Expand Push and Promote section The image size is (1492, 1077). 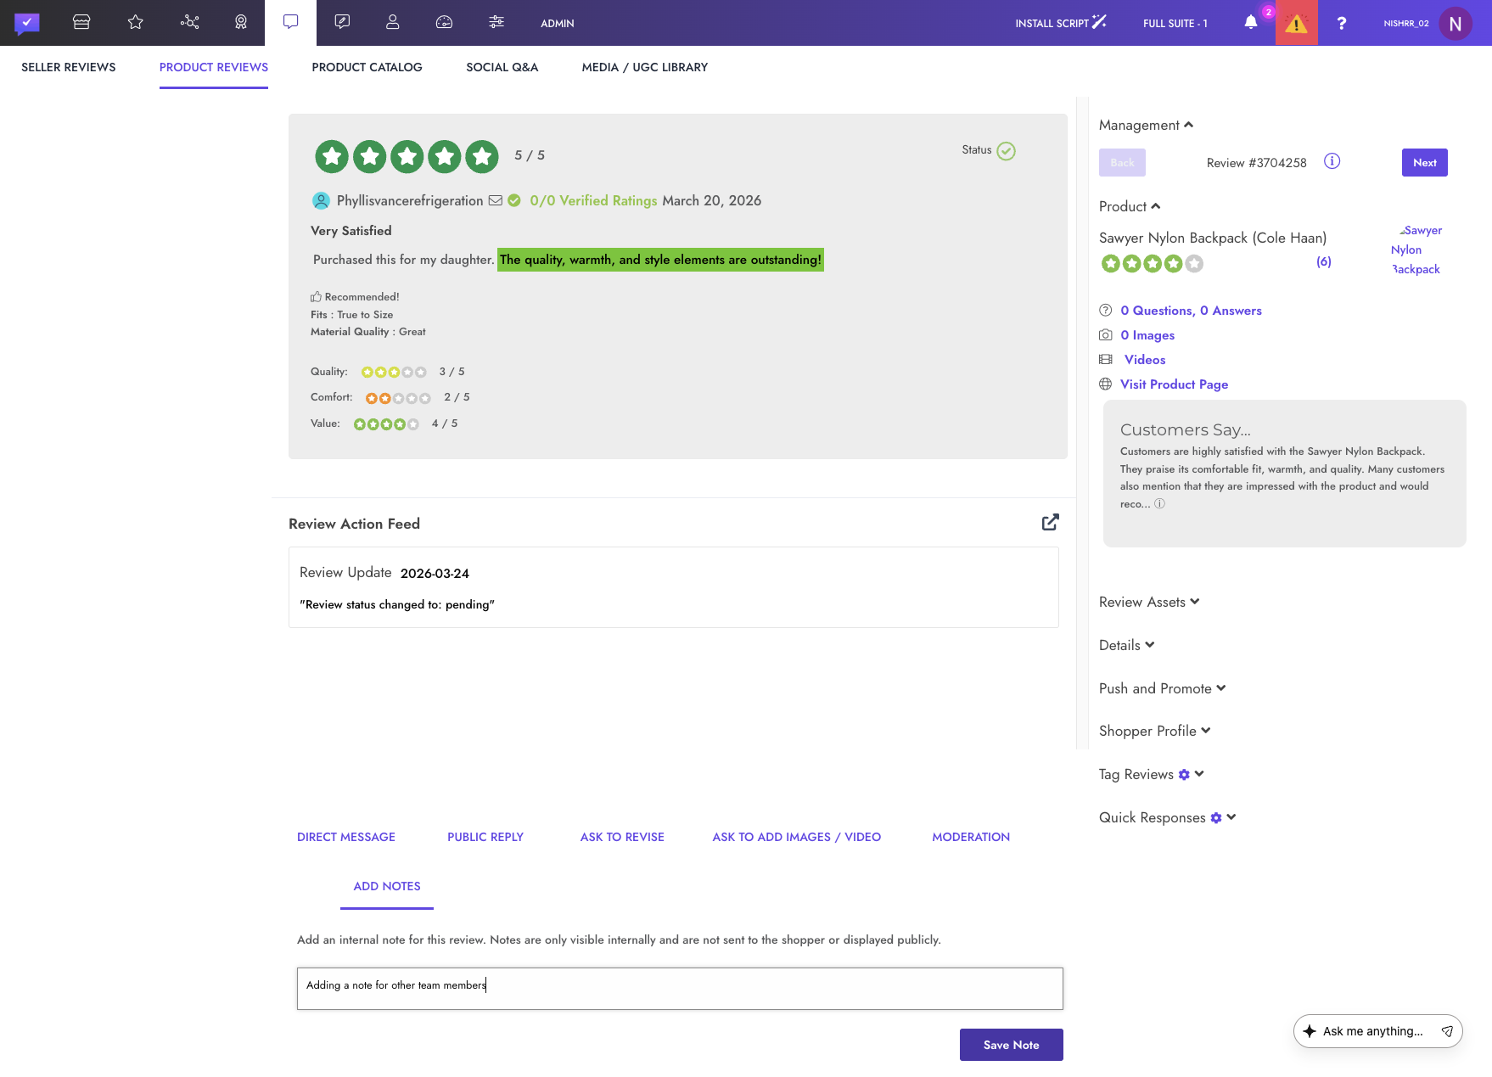(x=1162, y=688)
